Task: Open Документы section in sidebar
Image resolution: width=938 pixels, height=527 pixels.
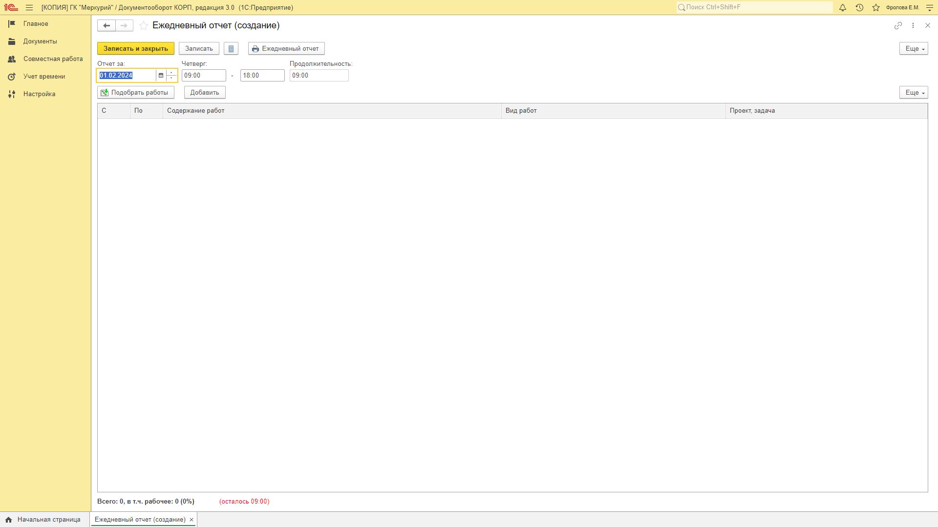Action: (45, 41)
